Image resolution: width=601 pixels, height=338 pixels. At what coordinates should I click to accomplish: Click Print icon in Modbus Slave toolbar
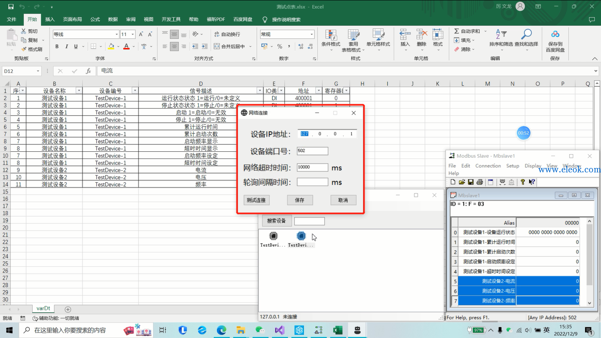tap(480, 182)
